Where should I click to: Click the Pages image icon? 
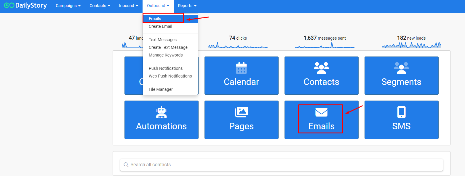pyautogui.click(x=242, y=112)
